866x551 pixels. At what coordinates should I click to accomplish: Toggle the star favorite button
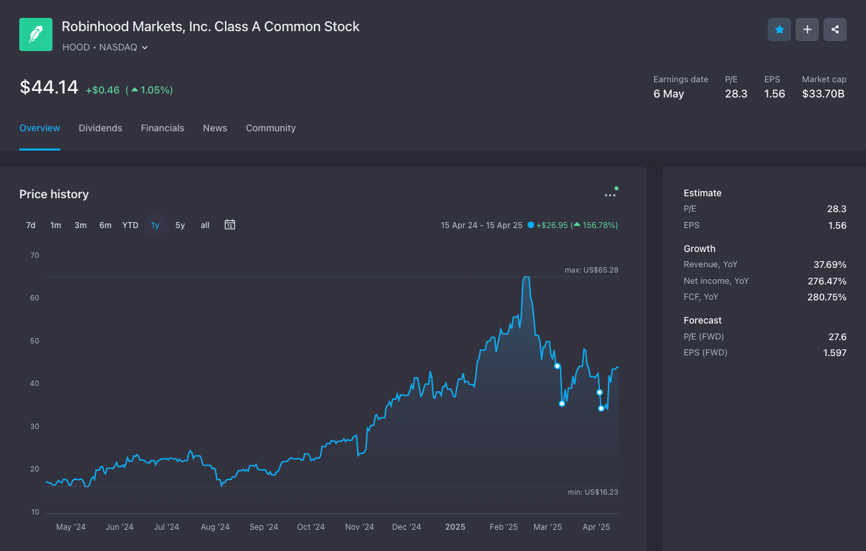point(780,29)
